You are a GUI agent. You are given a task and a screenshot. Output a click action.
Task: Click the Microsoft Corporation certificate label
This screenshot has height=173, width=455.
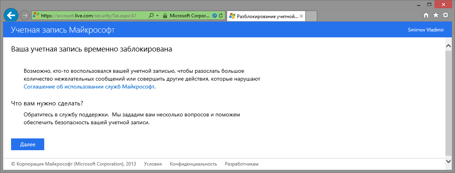click(x=190, y=16)
